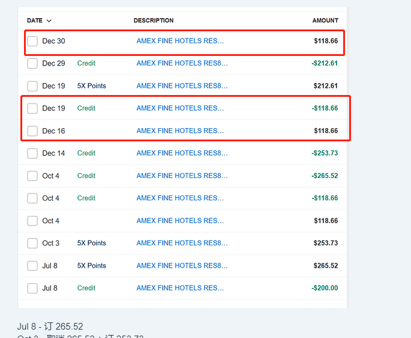Image resolution: width=411 pixels, height=338 pixels.
Task: Tick the checkbox for Dec 16 transaction
Action: point(32,131)
